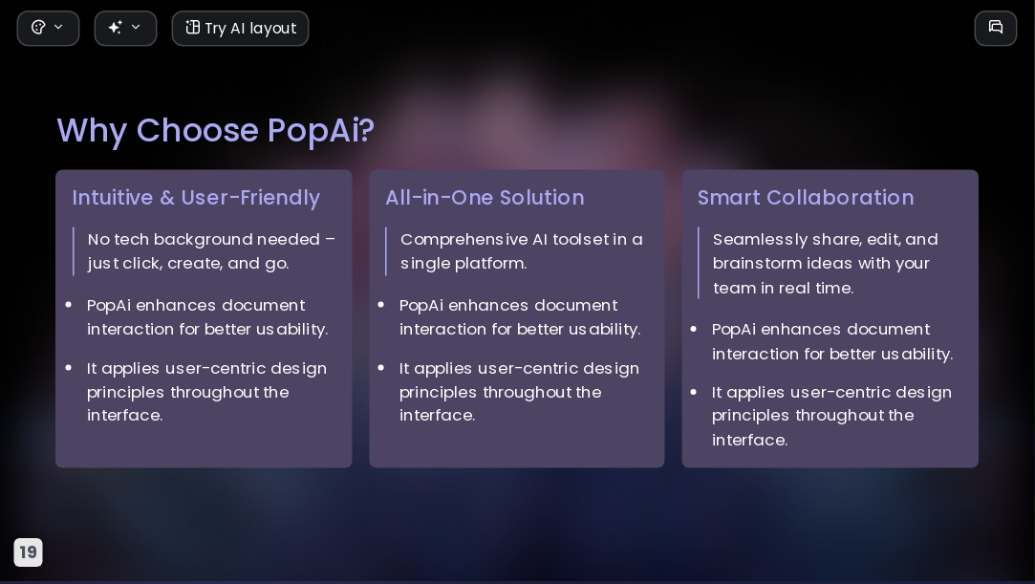Image resolution: width=1035 pixels, height=584 pixels.
Task: Open the comments panel icon
Action: pyautogui.click(x=996, y=29)
